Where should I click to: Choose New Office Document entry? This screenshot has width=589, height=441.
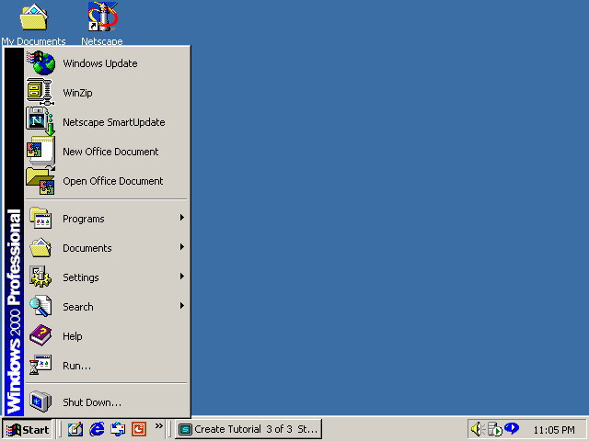(x=107, y=151)
